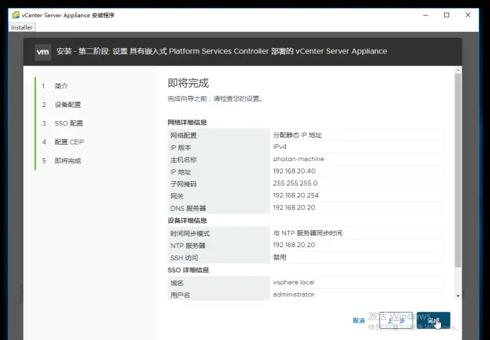Select the IPv4 version value
The height and width of the screenshot is (340, 490).
[280, 147]
